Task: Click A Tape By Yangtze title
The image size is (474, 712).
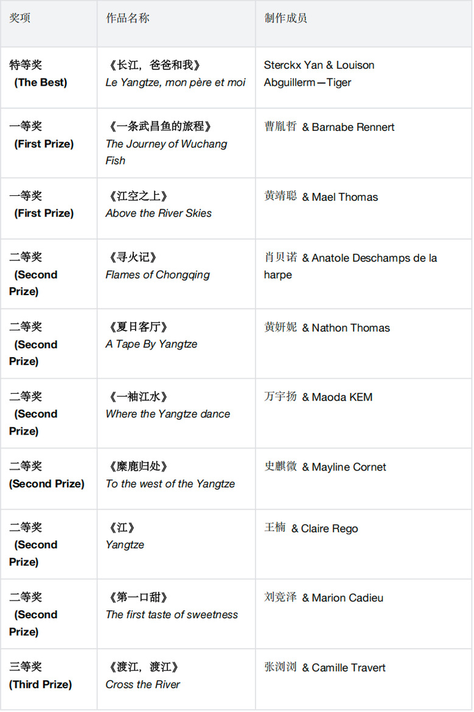Action: [151, 344]
